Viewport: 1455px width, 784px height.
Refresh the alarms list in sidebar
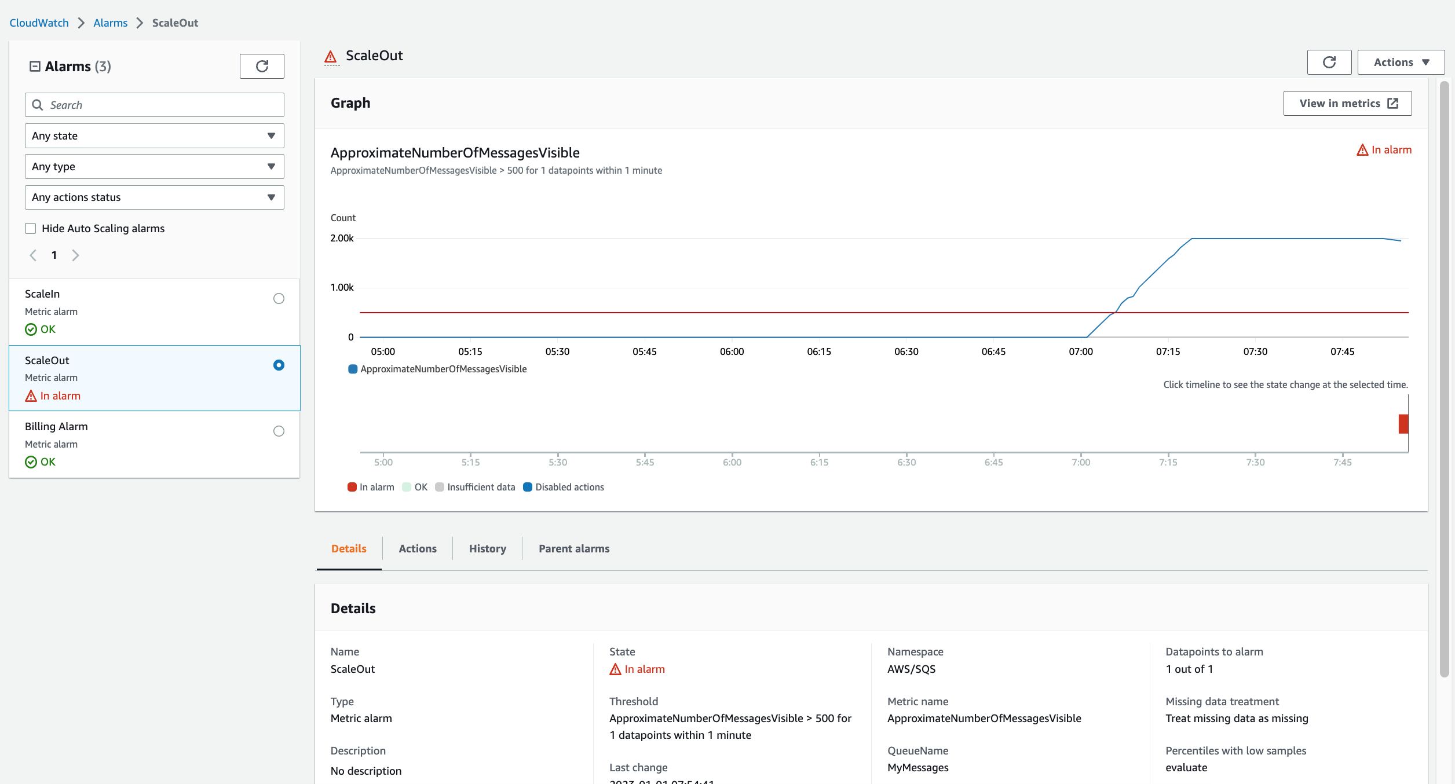pos(262,66)
